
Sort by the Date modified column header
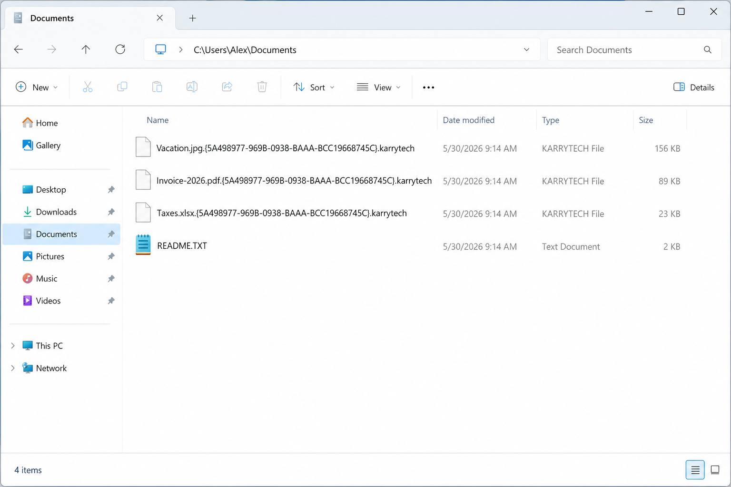468,120
